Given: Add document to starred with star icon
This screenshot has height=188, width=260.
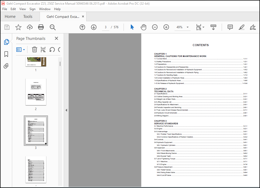Looking at the screenshot, I should (x=18, y=27).
